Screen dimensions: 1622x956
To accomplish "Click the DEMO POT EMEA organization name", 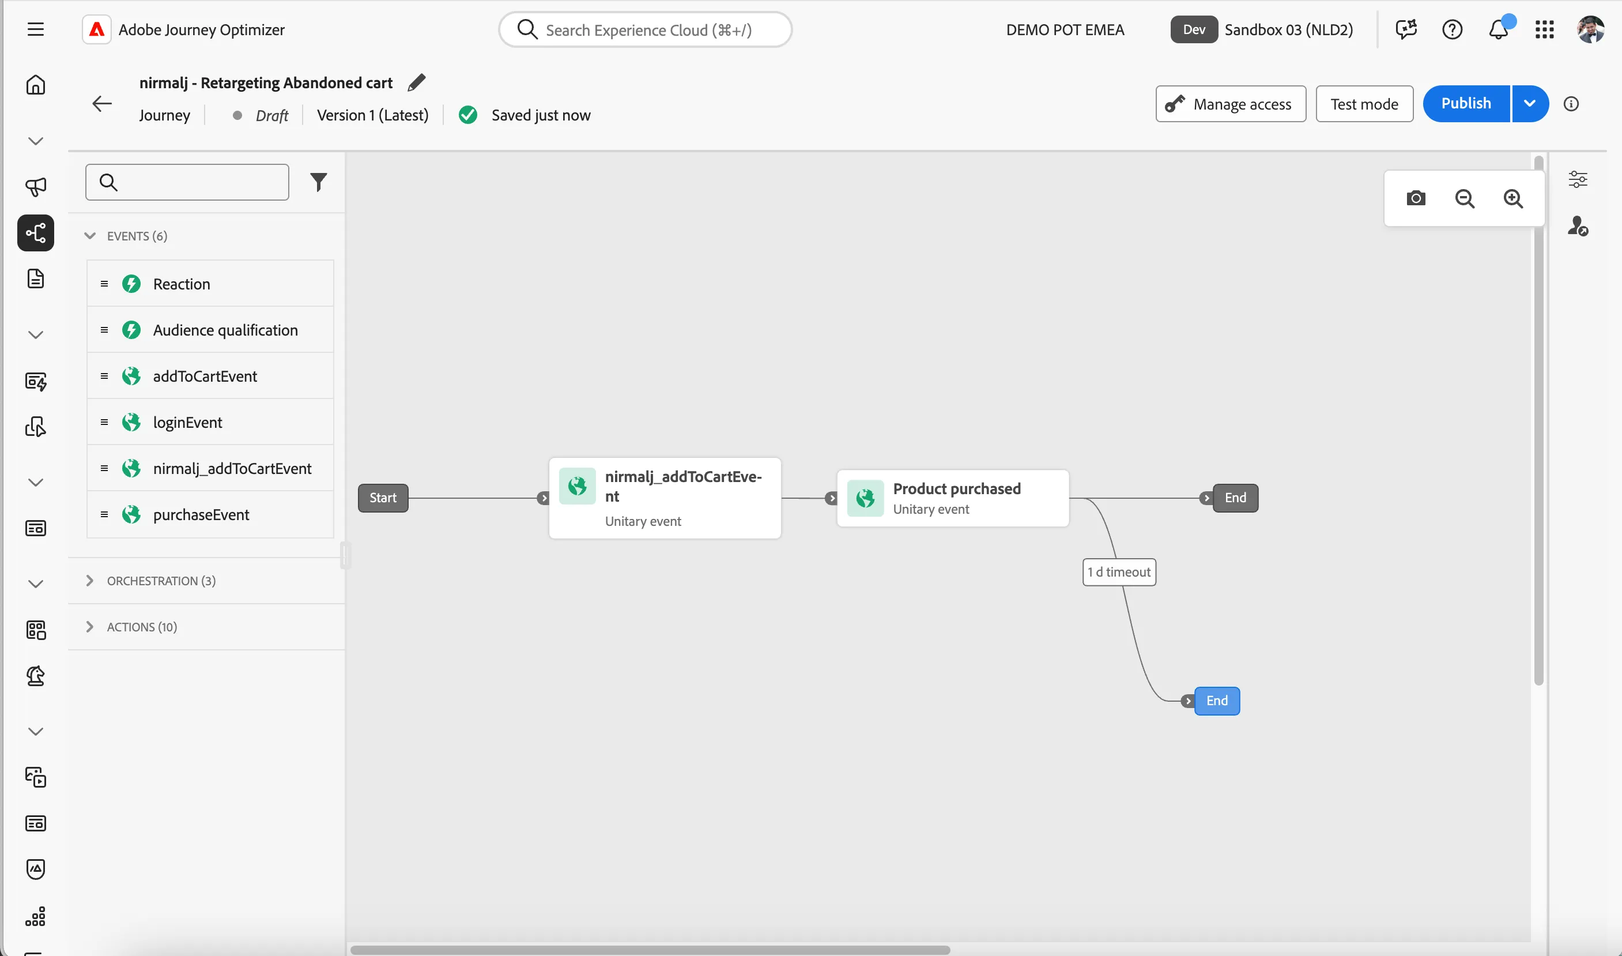I will (x=1065, y=29).
